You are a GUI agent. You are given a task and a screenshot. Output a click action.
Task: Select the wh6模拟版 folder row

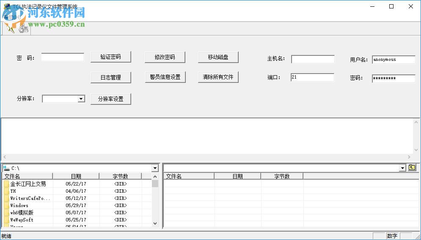coord(77,213)
